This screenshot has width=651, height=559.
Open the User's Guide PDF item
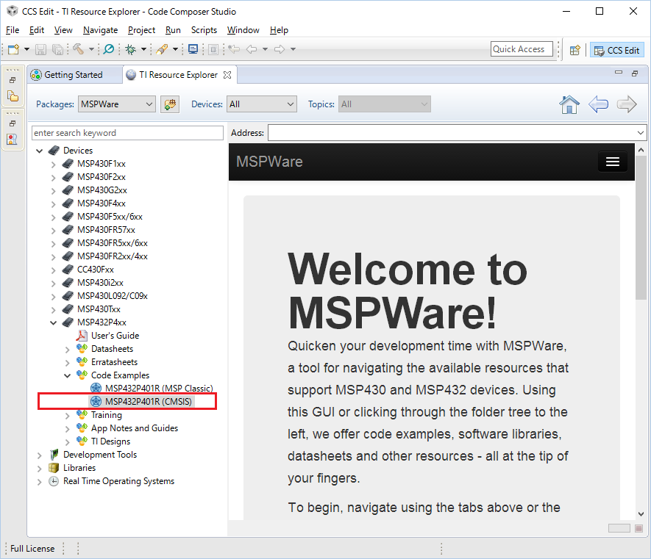115,336
